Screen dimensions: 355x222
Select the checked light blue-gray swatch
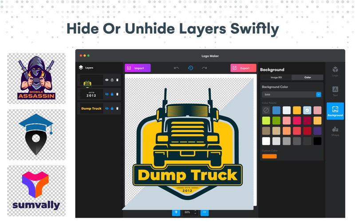(307, 110)
